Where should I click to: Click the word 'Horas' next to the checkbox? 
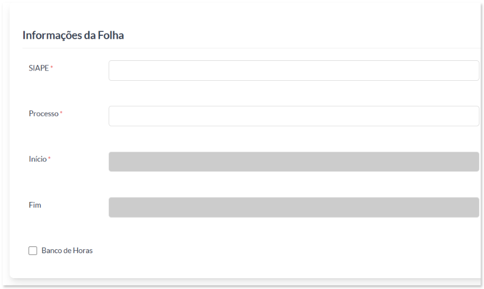click(82, 250)
